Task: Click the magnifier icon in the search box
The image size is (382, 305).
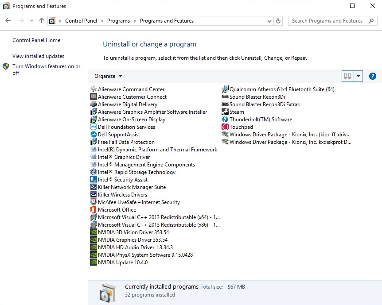Action: [371, 21]
